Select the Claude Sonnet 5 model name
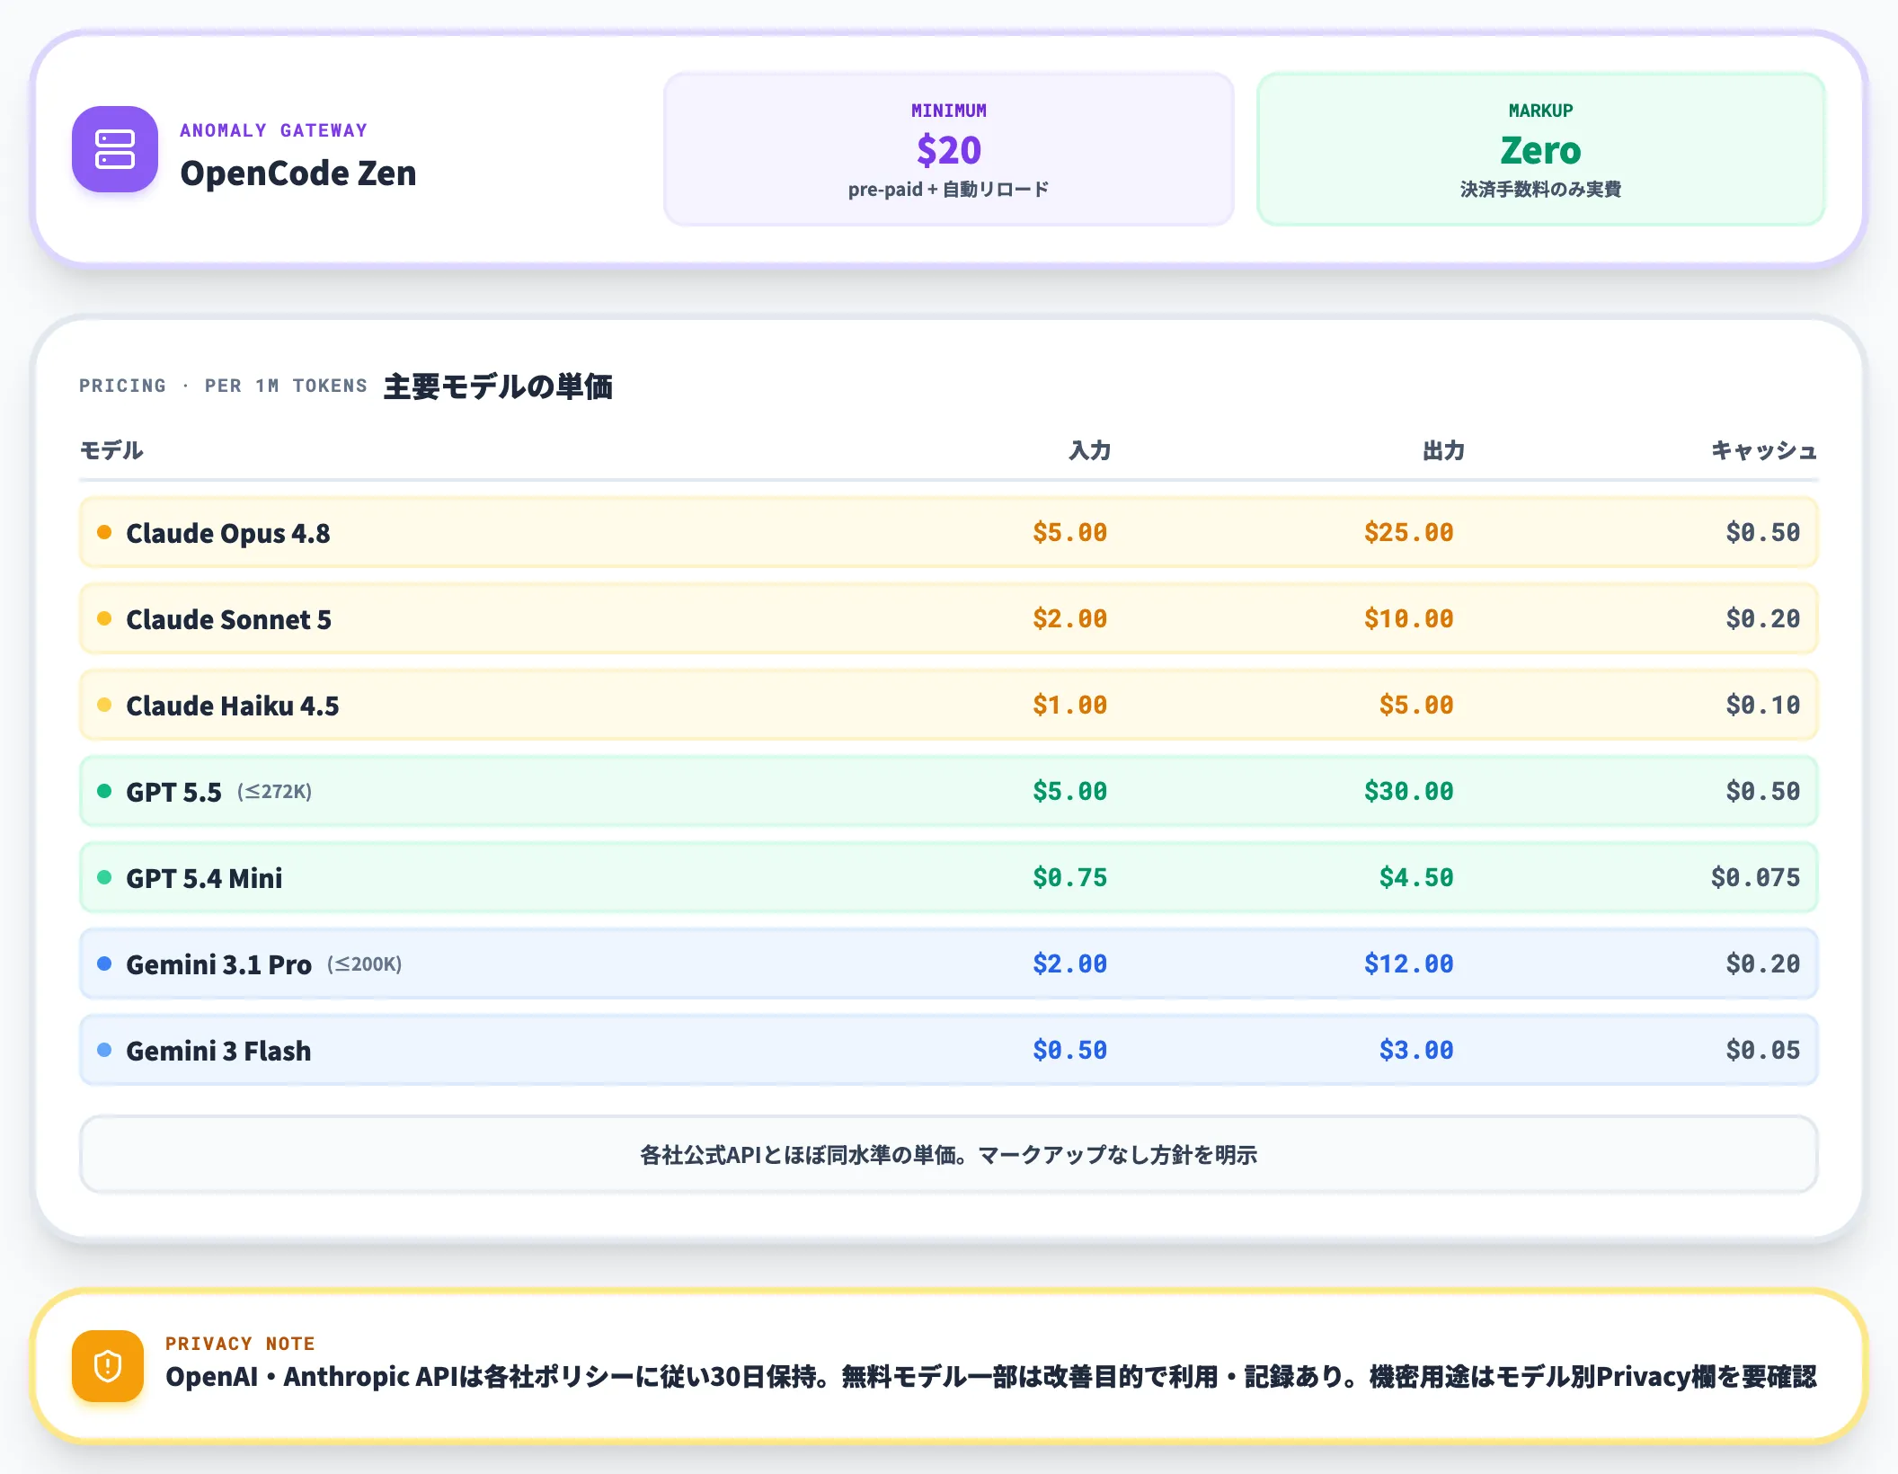 229,619
